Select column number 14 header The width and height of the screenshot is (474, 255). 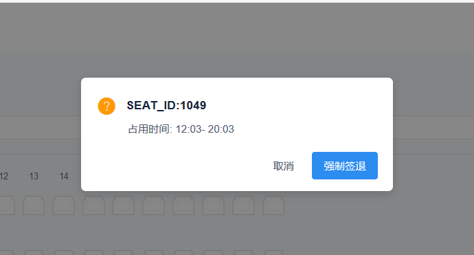coord(64,176)
